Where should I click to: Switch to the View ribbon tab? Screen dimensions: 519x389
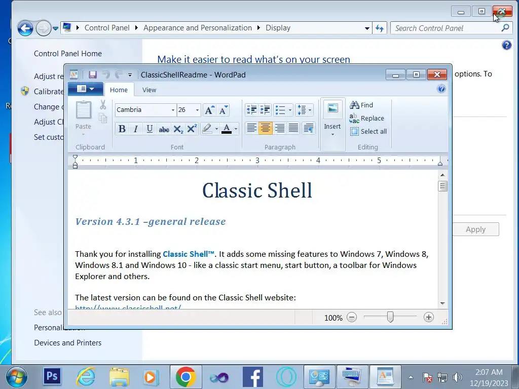coord(149,90)
